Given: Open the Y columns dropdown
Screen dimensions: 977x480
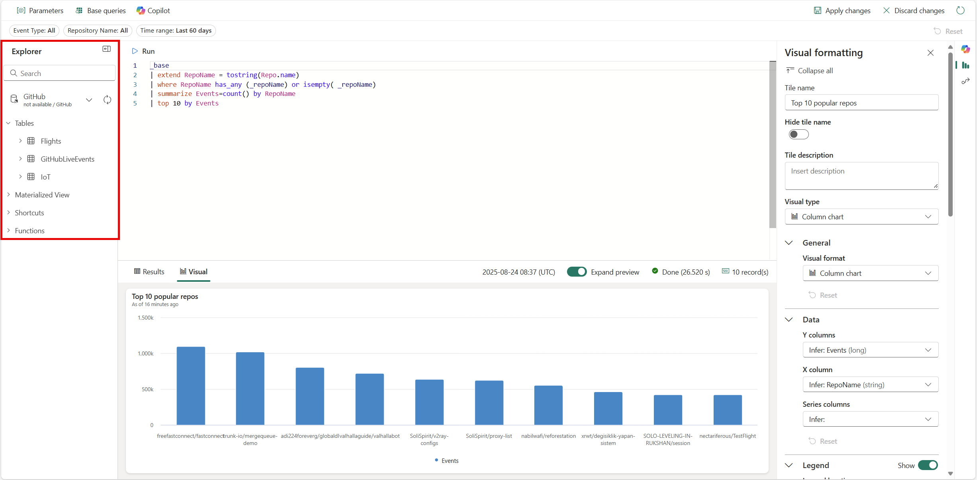Looking at the screenshot, I should pyautogui.click(x=870, y=350).
